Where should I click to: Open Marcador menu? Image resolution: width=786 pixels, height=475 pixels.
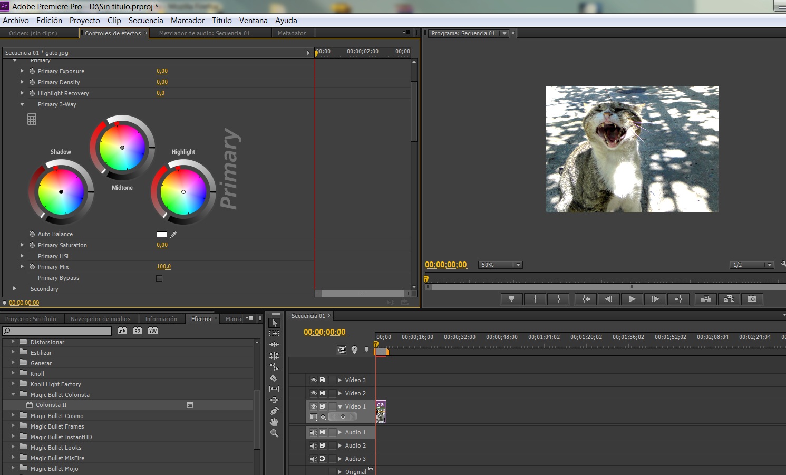point(188,21)
